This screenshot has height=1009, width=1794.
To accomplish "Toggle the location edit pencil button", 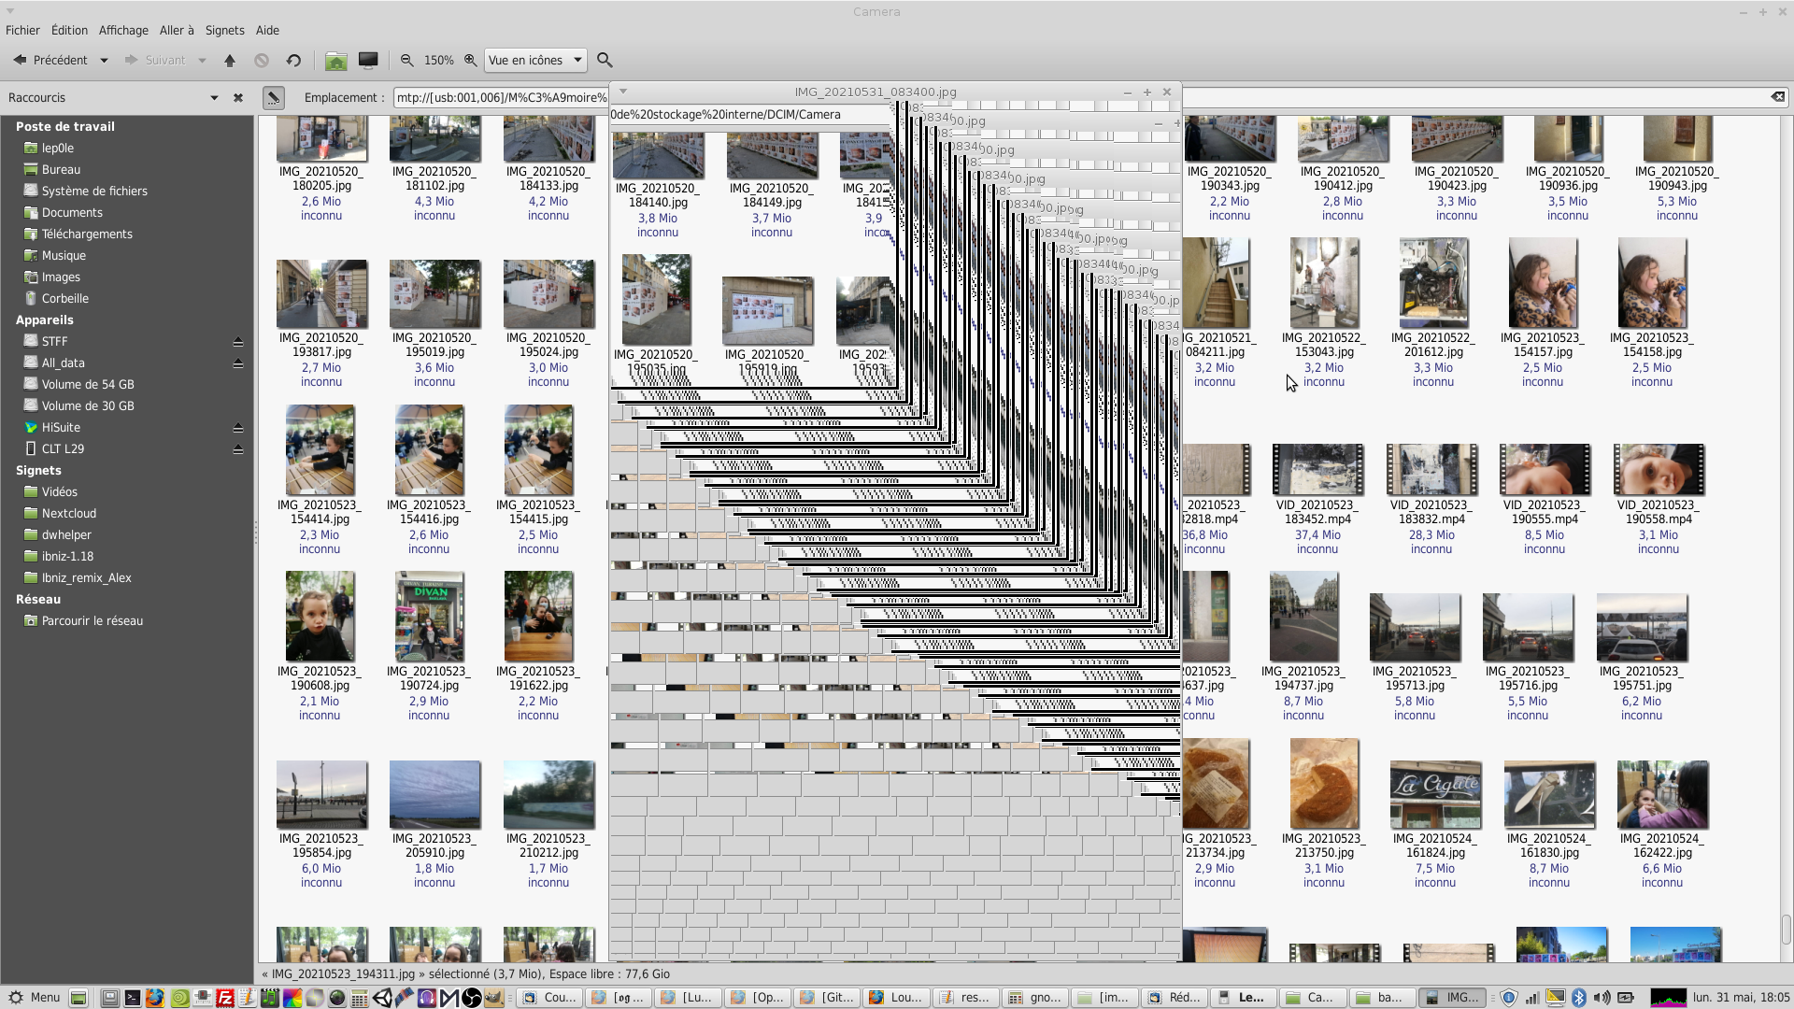I will [x=273, y=97].
